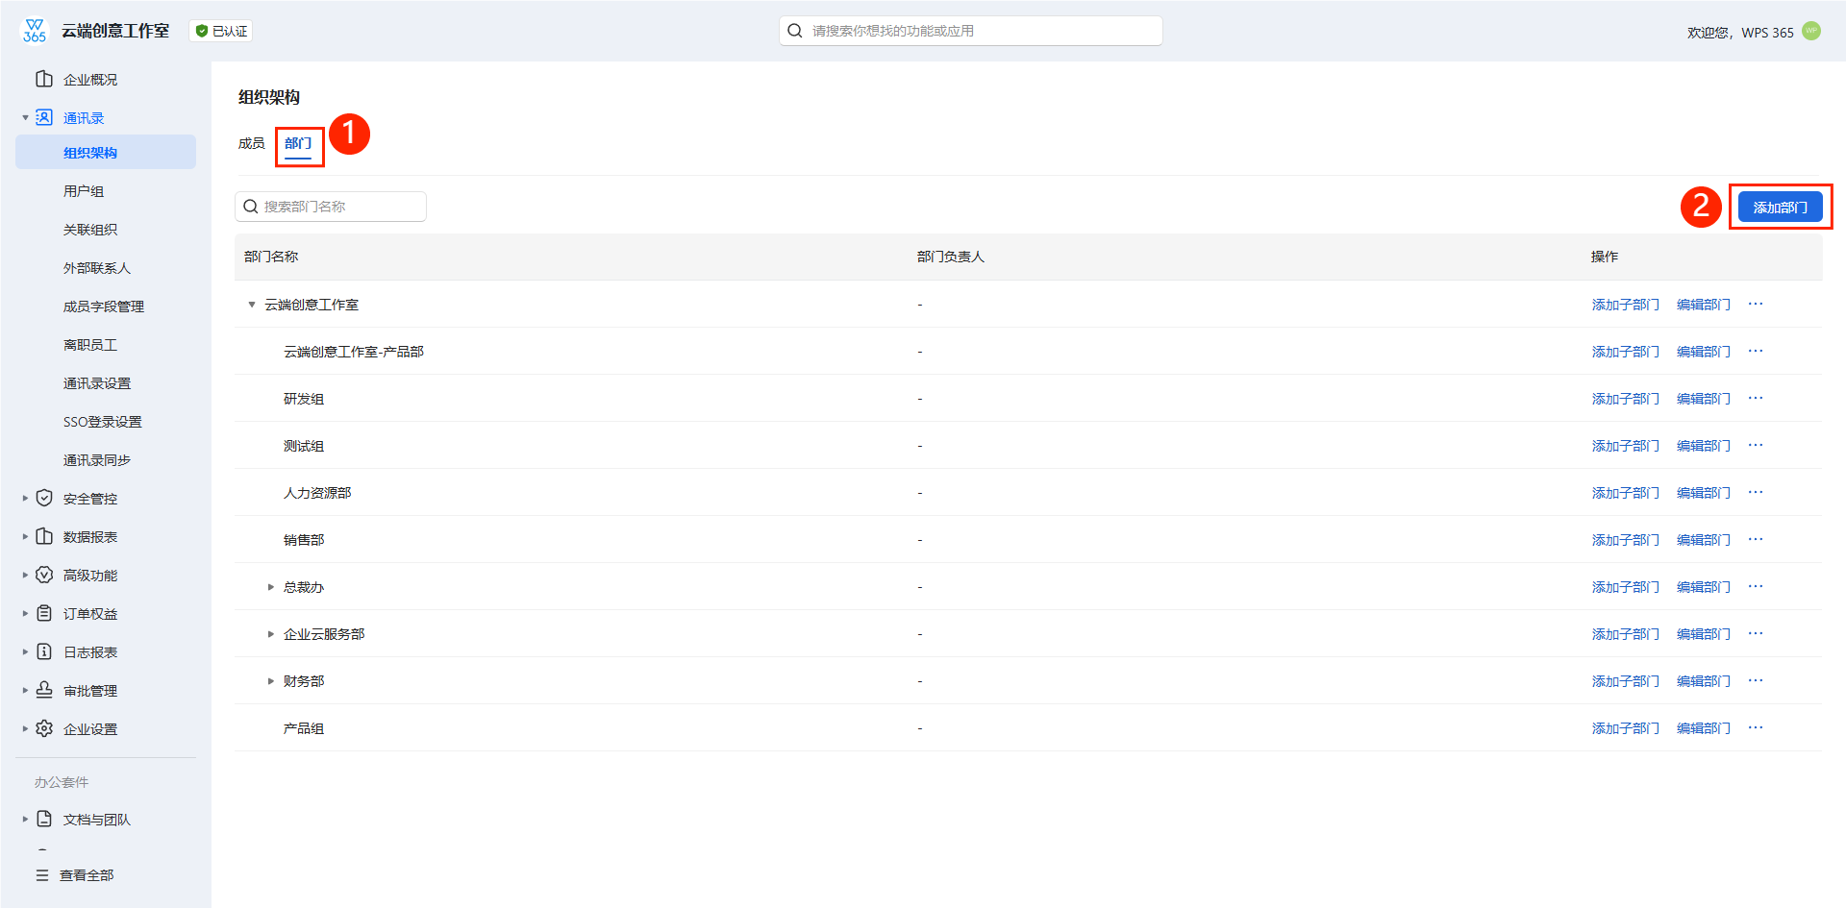This screenshot has width=1846, height=908.
Task: Collapse the 云端创意工作室 root node
Action: (252, 305)
